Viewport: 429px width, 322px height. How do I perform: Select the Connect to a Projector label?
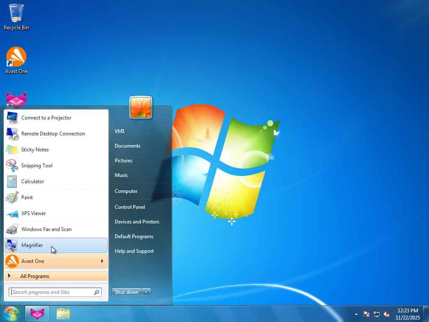coord(46,118)
